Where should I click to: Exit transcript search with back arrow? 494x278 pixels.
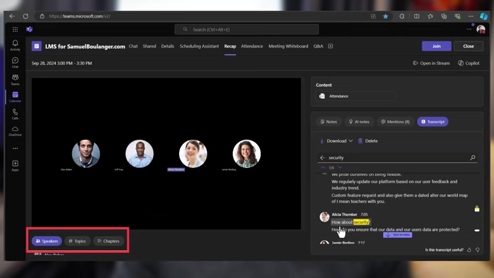(x=322, y=158)
